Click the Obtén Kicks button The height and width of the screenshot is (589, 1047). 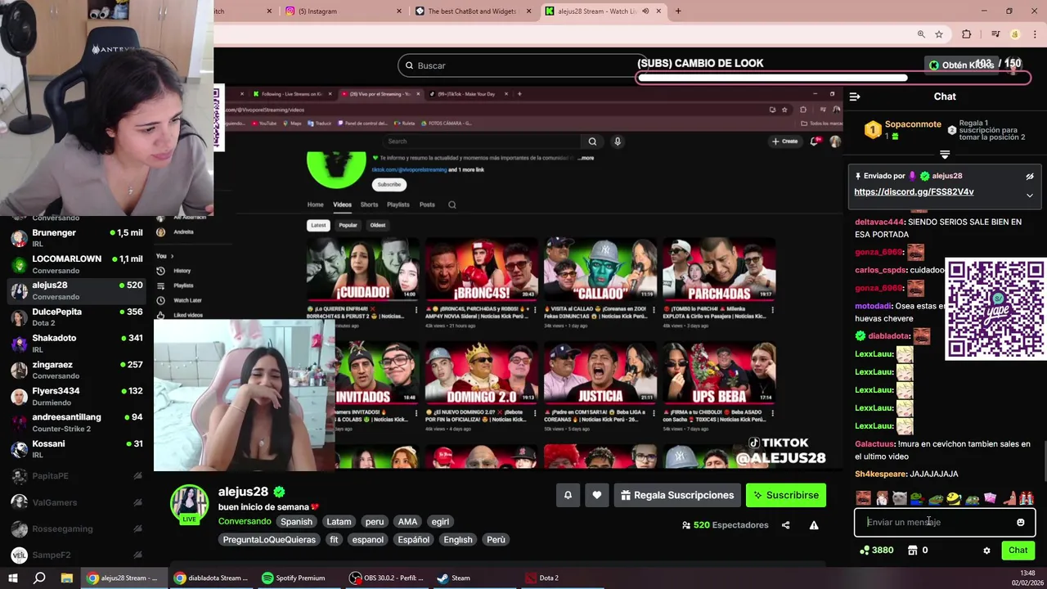click(x=961, y=65)
